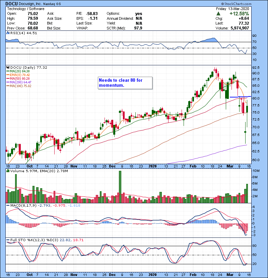Click the tallest volume bar in December
The image size is (268, 278).
point(120,187)
